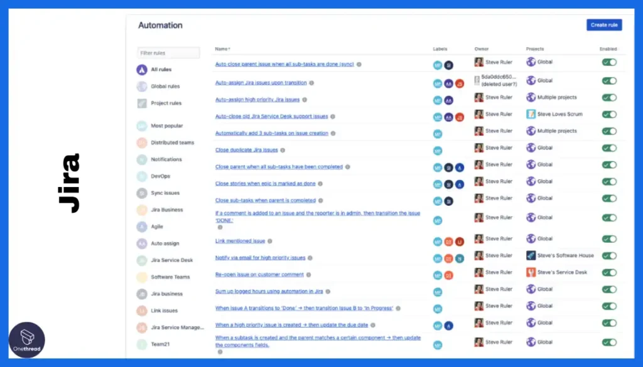Toggle the 'Link mentioned issue' enabled switch
The image size is (643, 367).
(609, 239)
